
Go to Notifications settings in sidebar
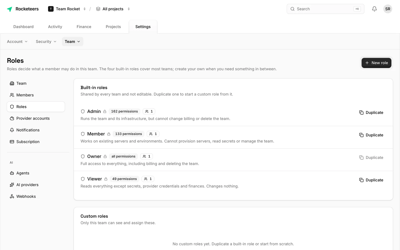36,130
